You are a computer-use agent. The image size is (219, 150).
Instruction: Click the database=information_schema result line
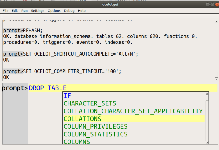point(100,36)
